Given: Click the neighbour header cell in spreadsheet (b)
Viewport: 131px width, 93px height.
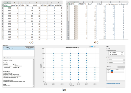Looking at the screenshot, I should (110, 4).
